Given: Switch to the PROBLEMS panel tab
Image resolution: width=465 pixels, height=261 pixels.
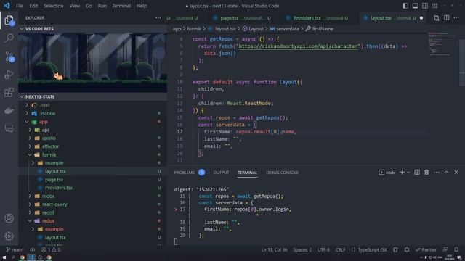Looking at the screenshot, I should 184,173.
